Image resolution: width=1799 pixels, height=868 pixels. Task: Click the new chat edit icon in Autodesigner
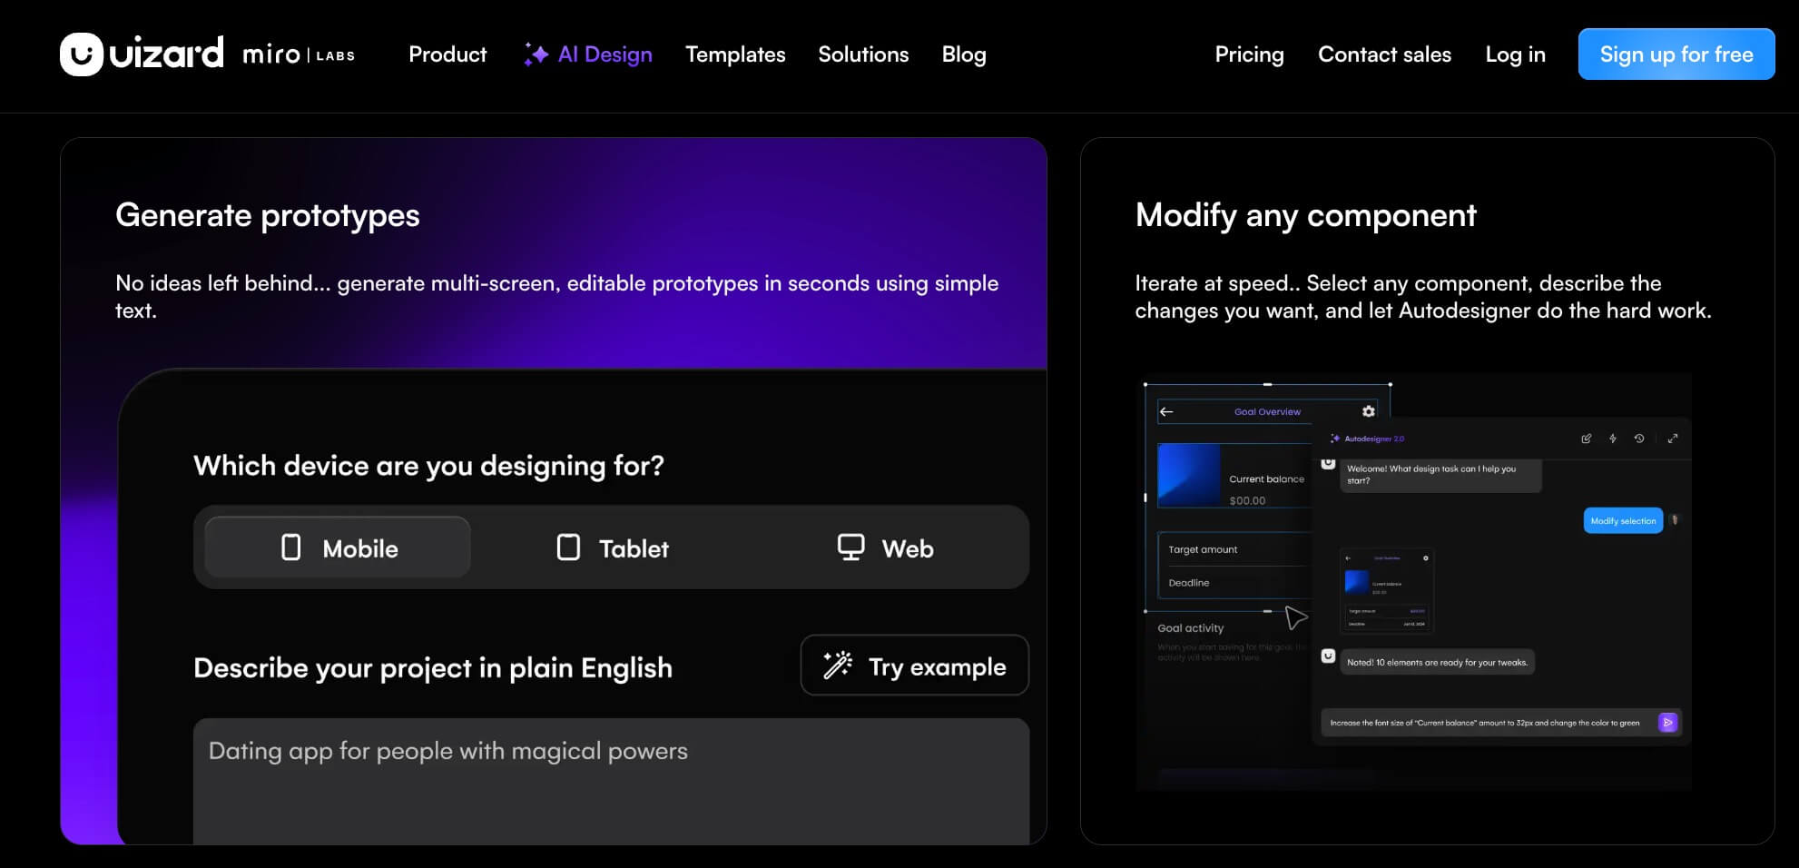[x=1586, y=439]
